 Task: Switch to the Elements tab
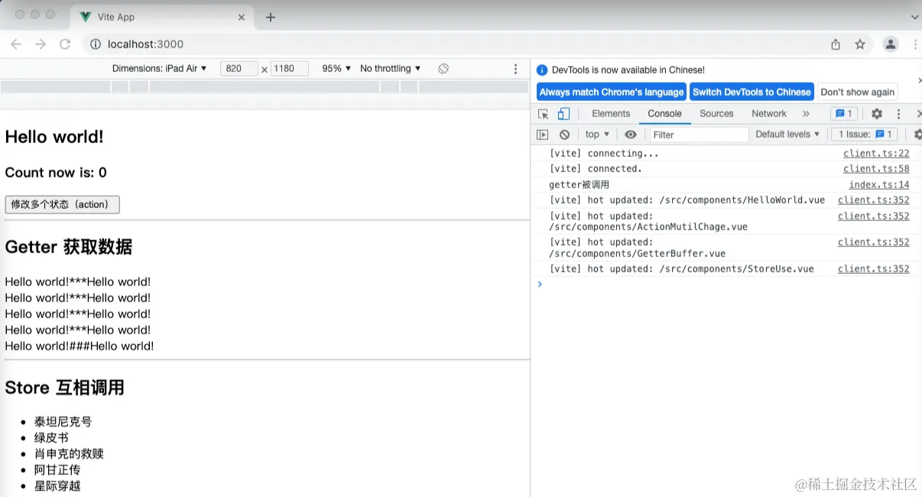(x=611, y=114)
